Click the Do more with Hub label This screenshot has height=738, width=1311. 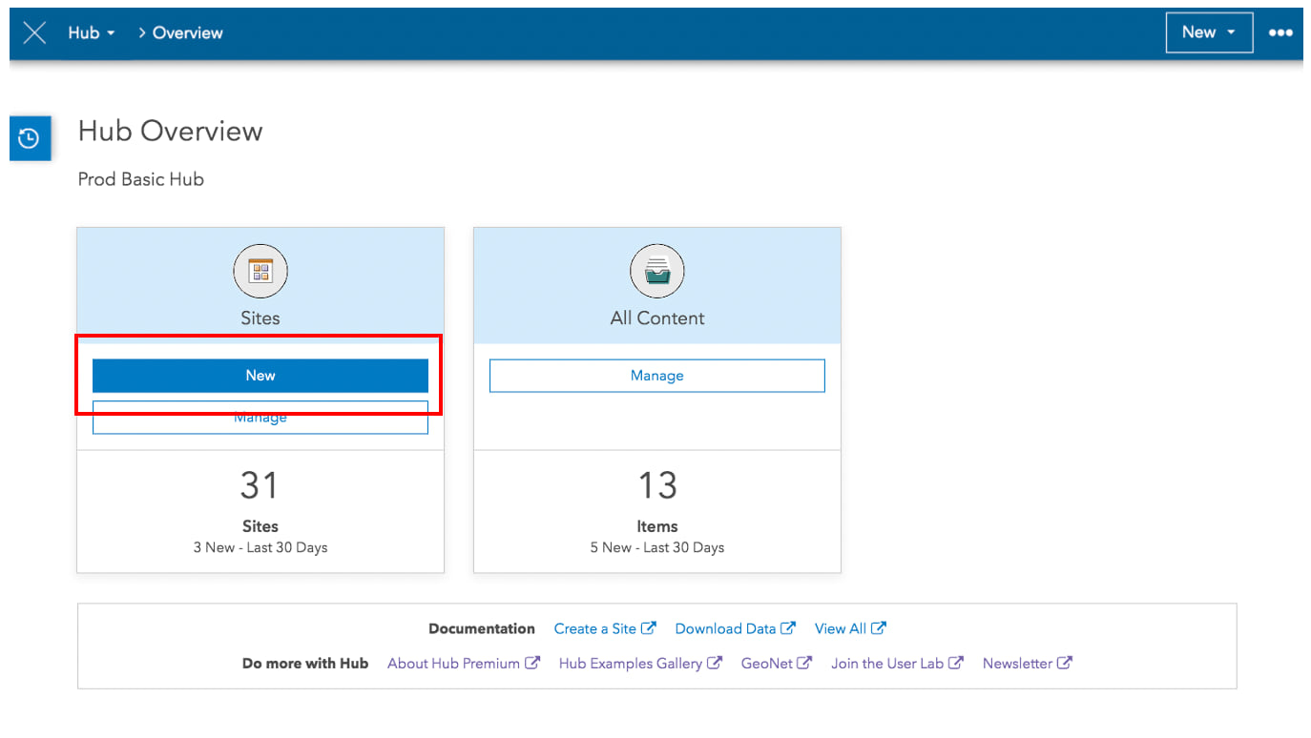click(x=305, y=663)
